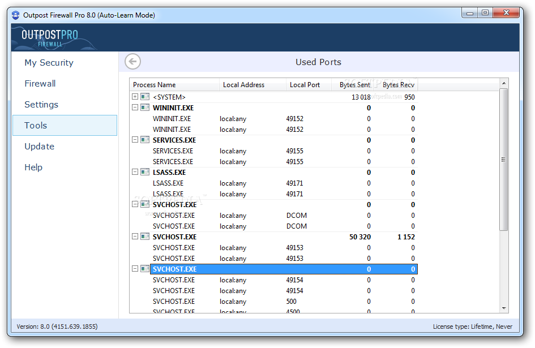
Task: Sort by Local Port column header
Action: coord(309,85)
